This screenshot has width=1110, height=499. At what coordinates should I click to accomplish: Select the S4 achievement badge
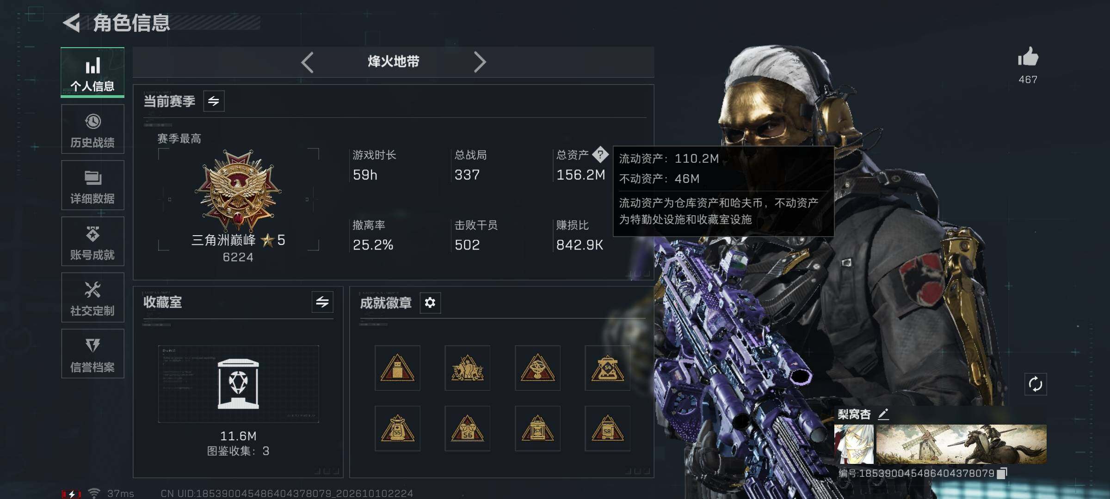(x=607, y=368)
